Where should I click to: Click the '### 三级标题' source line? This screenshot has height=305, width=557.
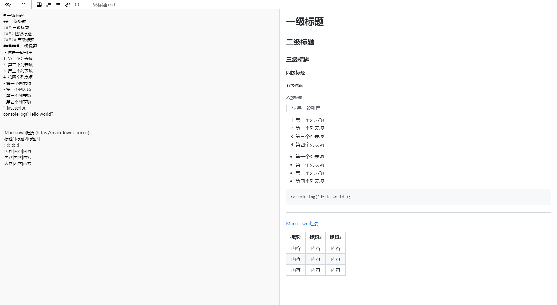(16, 28)
